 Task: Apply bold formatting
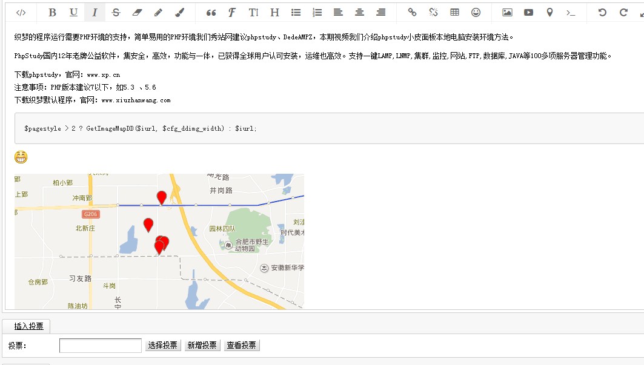click(x=52, y=12)
